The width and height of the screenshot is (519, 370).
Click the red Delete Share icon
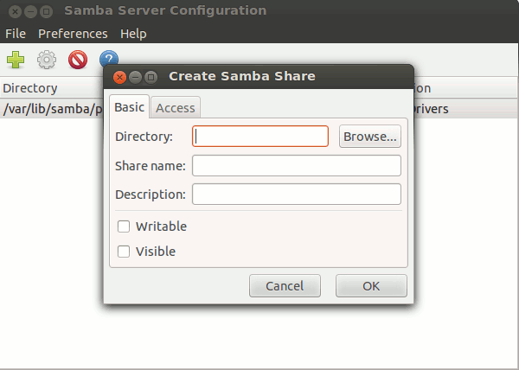pos(78,60)
